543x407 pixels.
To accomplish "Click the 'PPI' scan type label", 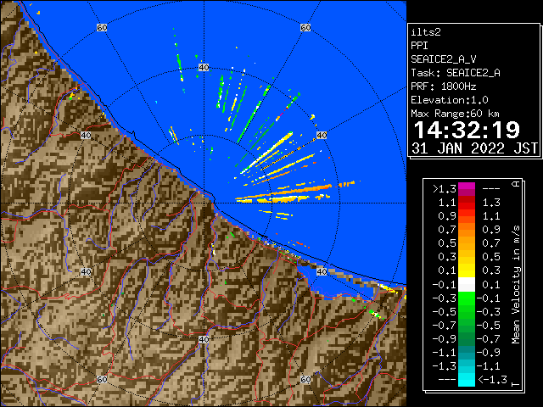I will click(x=419, y=46).
